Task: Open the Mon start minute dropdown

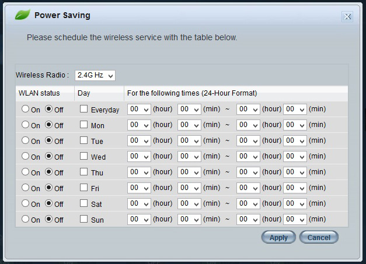Action: [189, 125]
